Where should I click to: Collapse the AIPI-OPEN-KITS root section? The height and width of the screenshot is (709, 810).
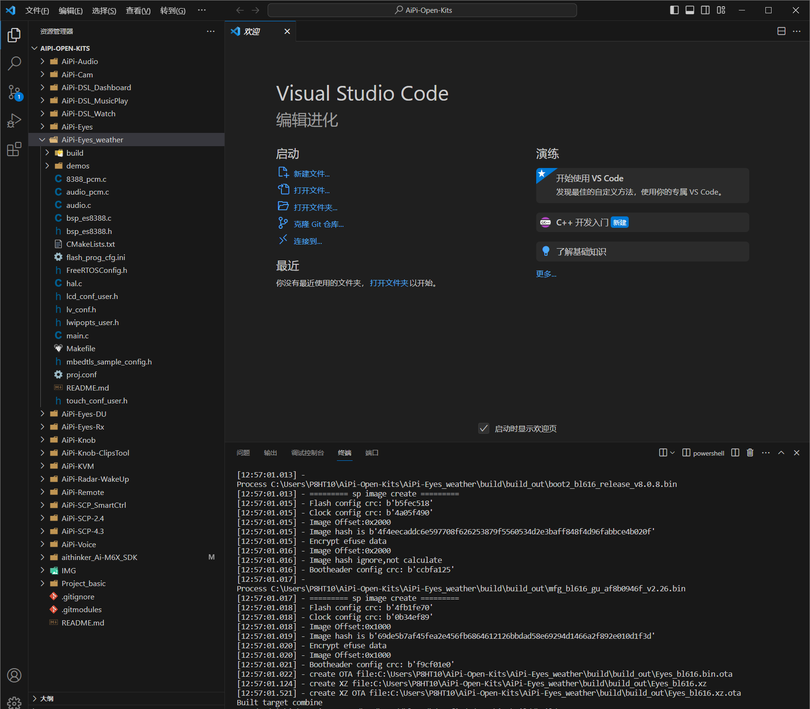pos(126,48)
